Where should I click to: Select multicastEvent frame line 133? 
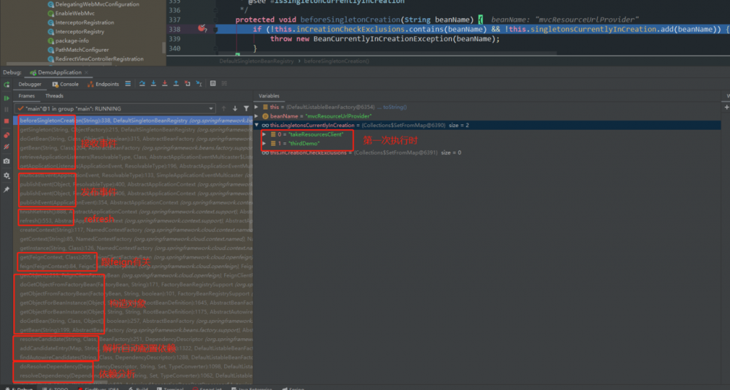click(133, 175)
